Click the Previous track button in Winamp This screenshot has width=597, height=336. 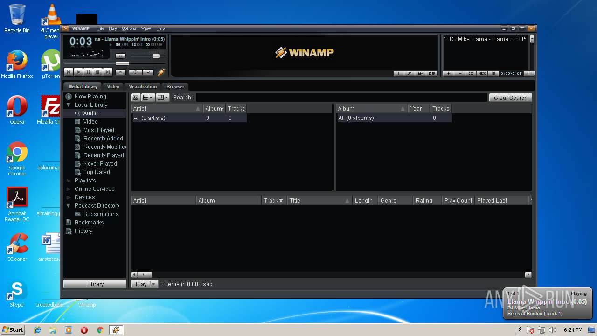(69, 72)
